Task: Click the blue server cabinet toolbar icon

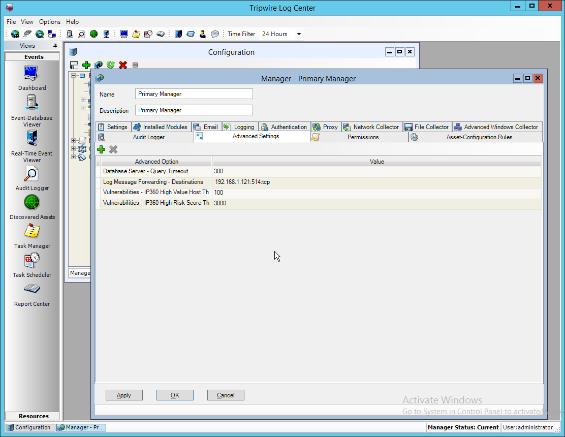Action: [x=178, y=34]
